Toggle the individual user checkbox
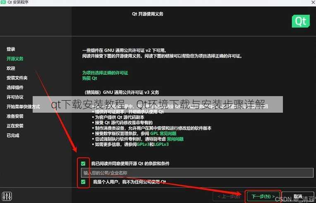This screenshot has width=316, height=203. pyautogui.click(x=83, y=182)
